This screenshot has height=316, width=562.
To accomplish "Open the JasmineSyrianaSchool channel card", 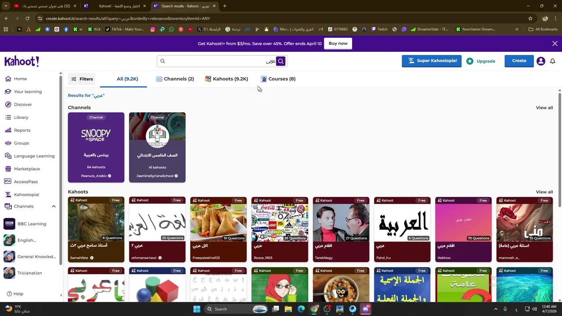I will (157, 147).
